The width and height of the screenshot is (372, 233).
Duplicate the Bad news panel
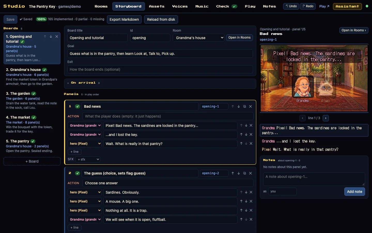245,106
